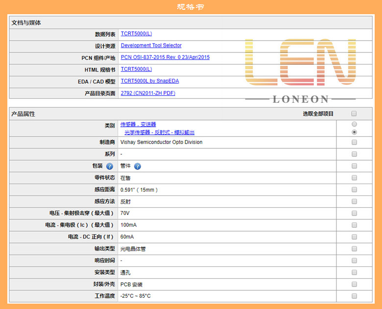Tick the 感应距离 row checkbox
The width and height of the screenshot is (382, 309).
354,190
